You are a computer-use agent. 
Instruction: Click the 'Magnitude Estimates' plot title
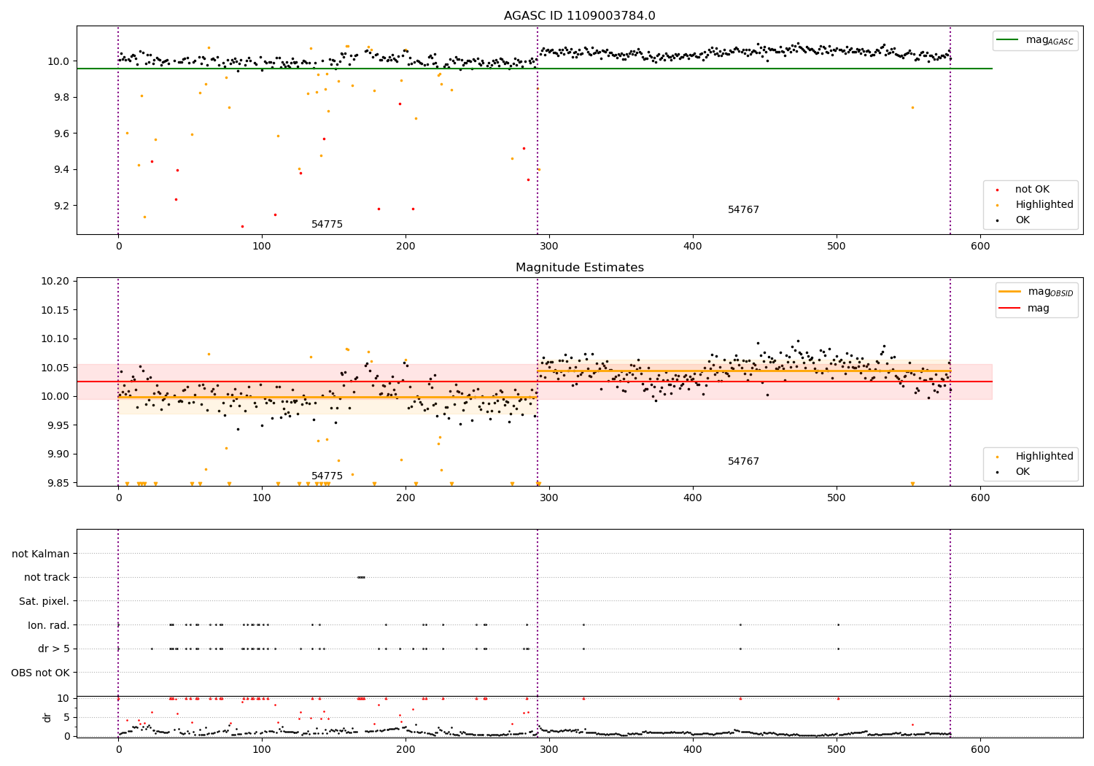(x=579, y=268)
